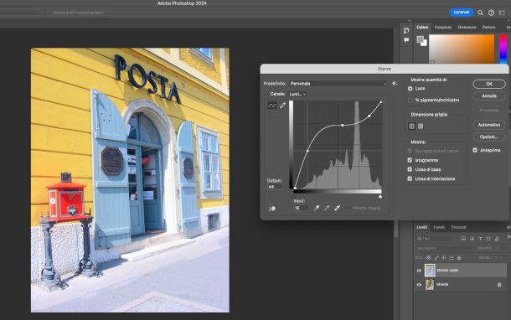Click the Input value field
511x320 pixels.
pos(301,208)
